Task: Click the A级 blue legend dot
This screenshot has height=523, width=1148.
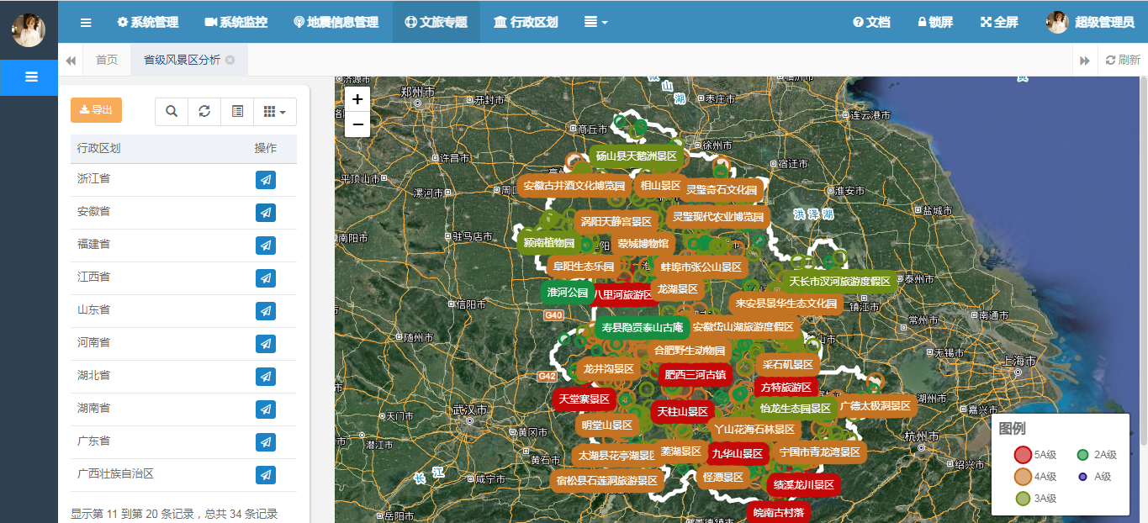Action: pos(1083,477)
